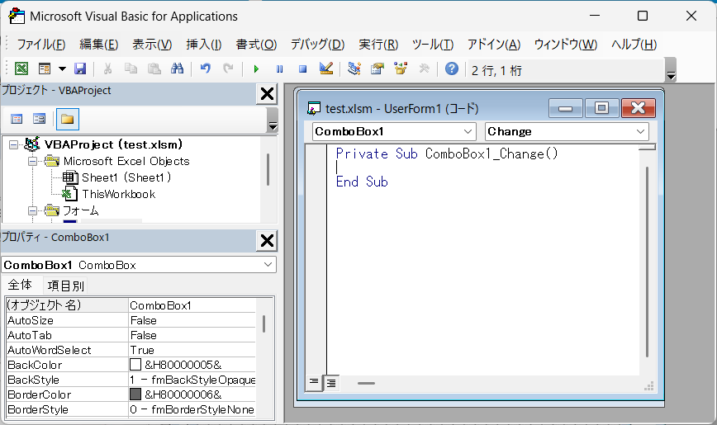Select ThisWorkbook in the project tree
Image resolution: width=717 pixels, height=425 pixels.
click(x=119, y=194)
